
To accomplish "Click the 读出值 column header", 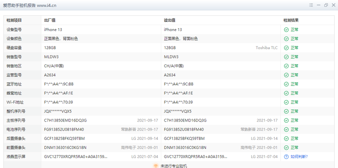I will (169, 20).
